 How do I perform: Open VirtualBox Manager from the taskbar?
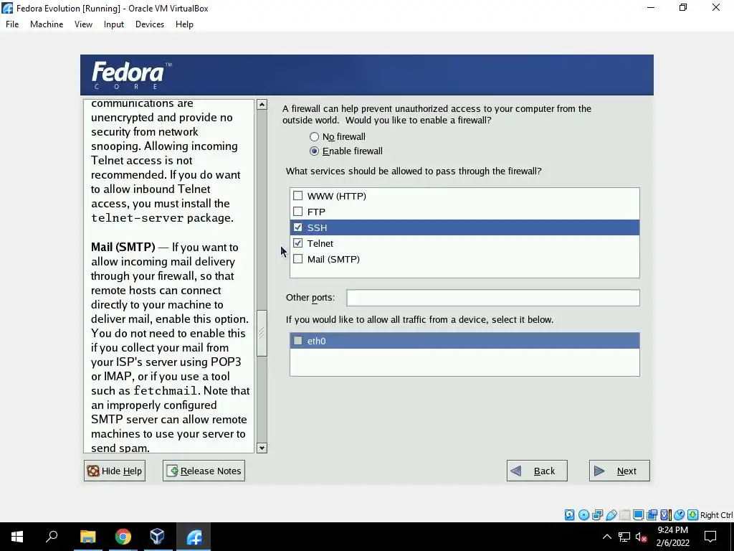157,537
